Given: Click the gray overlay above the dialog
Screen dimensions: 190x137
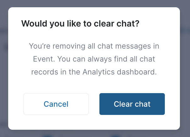Looking at the screenshot, I should (95, 3).
